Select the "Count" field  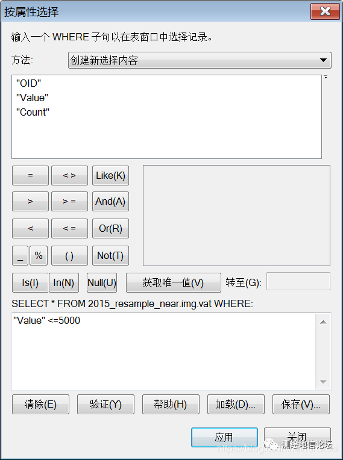[33, 112]
